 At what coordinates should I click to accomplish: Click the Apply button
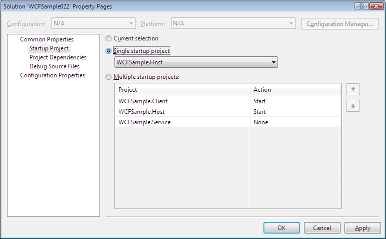pos(362,228)
